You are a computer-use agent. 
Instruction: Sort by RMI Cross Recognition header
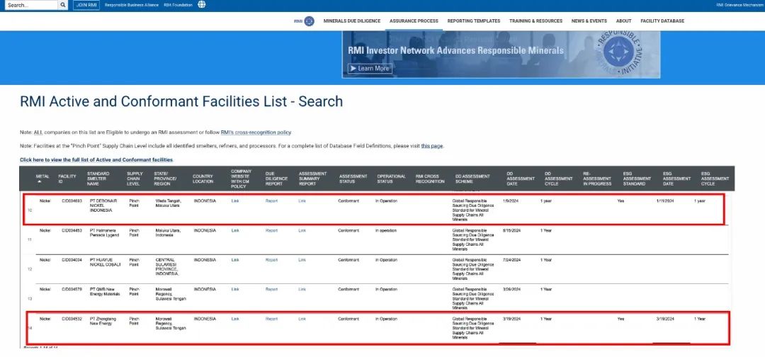pos(430,178)
